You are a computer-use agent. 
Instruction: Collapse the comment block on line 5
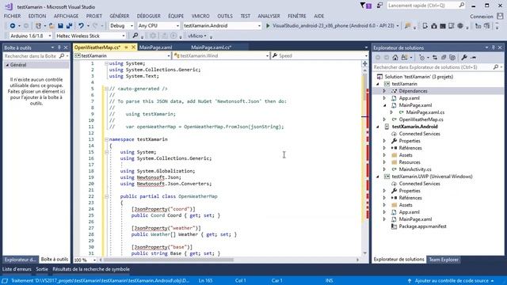[106, 89]
